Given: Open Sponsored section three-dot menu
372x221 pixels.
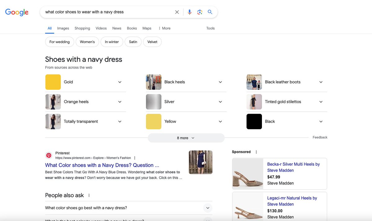Looking at the screenshot, I should [x=256, y=152].
